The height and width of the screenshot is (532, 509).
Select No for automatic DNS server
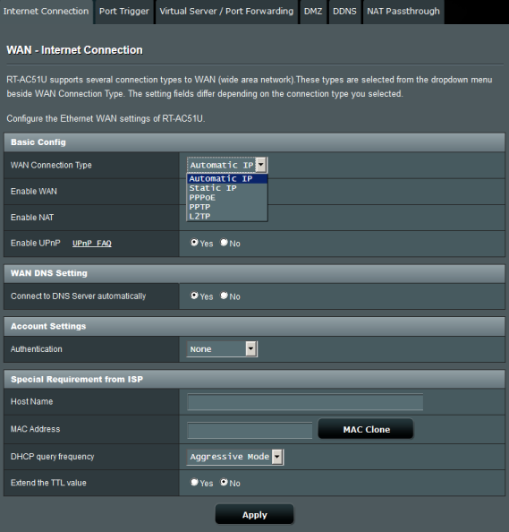[x=224, y=296]
